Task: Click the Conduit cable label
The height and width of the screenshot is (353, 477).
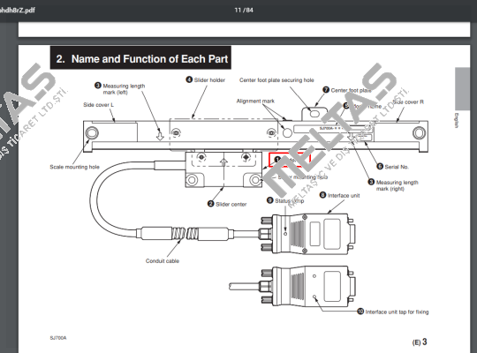Action: coord(163,261)
